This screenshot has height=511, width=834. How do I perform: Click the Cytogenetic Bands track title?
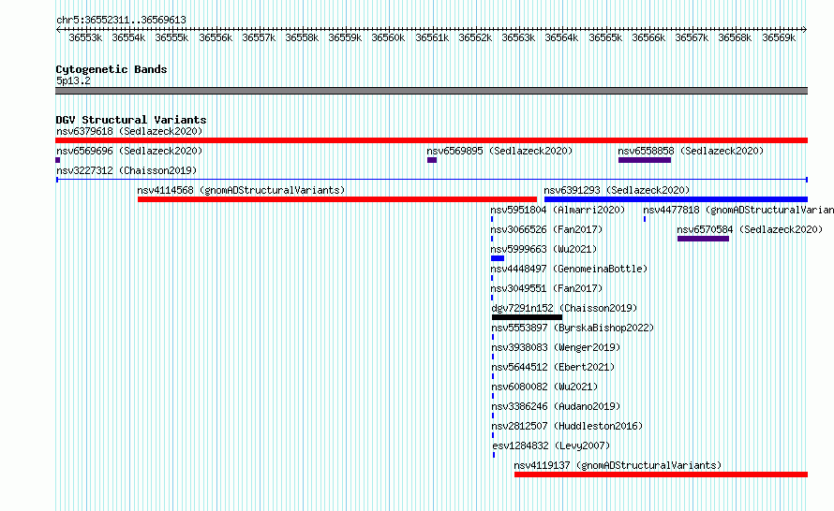[112, 69]
